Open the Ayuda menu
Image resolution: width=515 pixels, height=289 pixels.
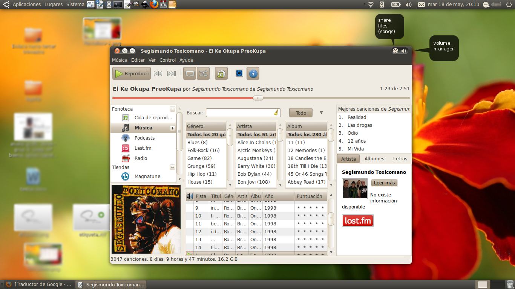point(186,60)
